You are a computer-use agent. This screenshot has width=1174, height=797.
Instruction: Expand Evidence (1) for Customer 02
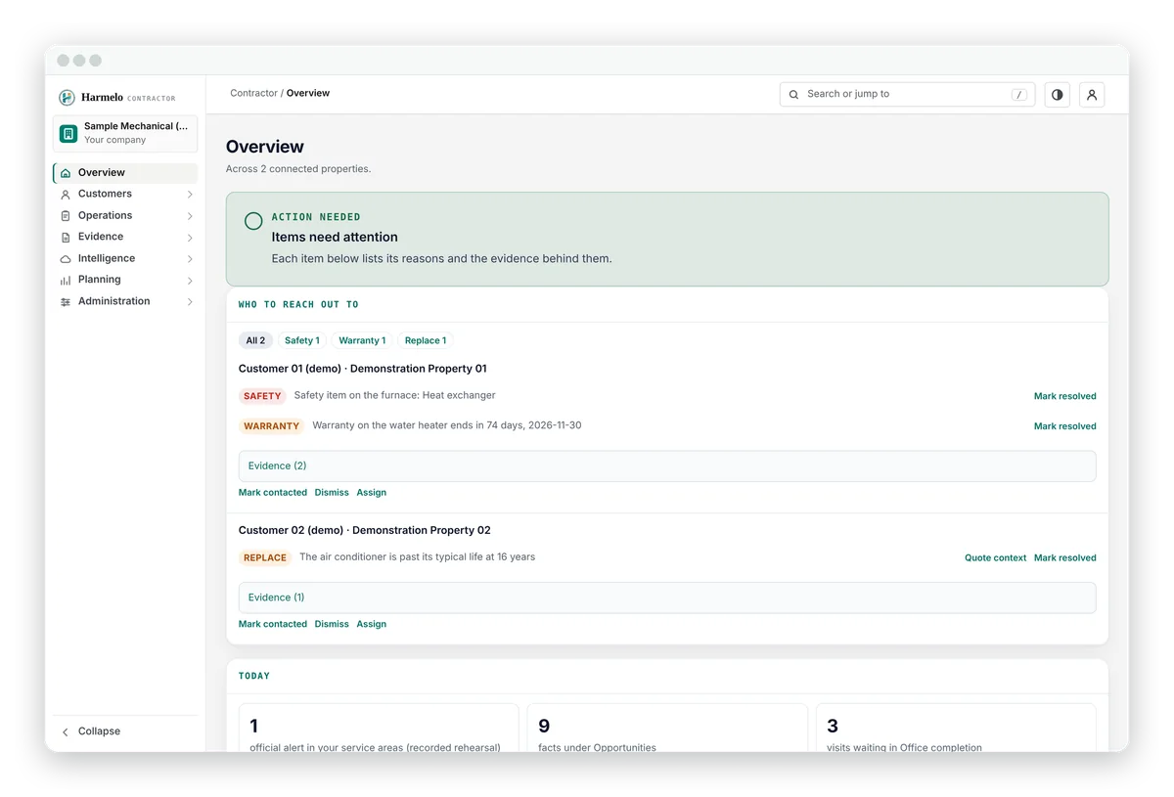tap(667, 598)
